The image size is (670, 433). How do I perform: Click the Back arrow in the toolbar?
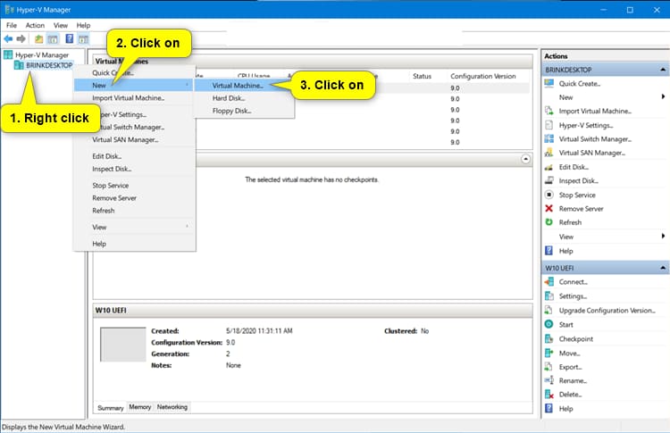pyautogui.click(x=9, y=39)
